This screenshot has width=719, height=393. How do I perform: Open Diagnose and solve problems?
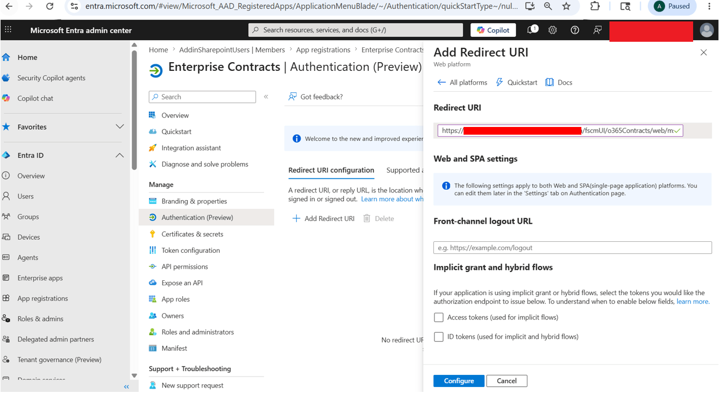click(x=205, y=164)
